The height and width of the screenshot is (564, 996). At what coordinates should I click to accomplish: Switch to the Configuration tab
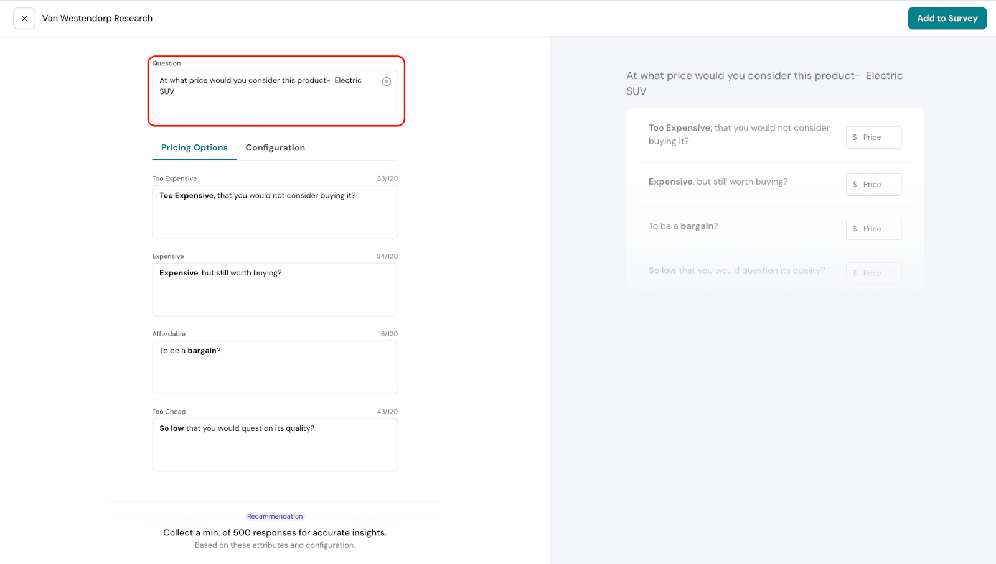click(275, 148)
